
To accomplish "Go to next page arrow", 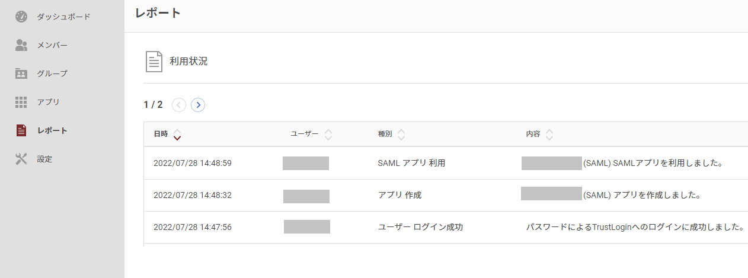I will tap(198, 105).
